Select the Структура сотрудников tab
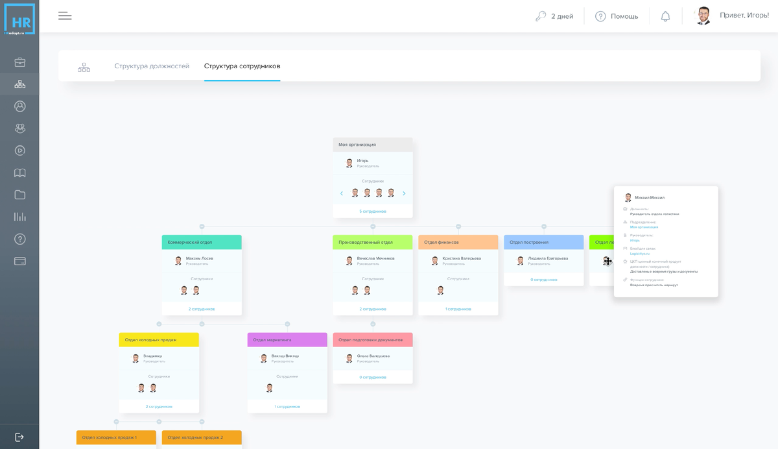 [x=242, y=66]
